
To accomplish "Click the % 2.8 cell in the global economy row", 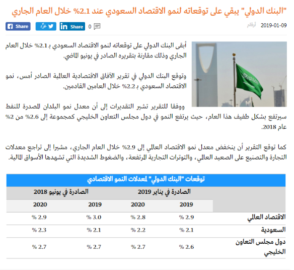I will click(138, 218).
